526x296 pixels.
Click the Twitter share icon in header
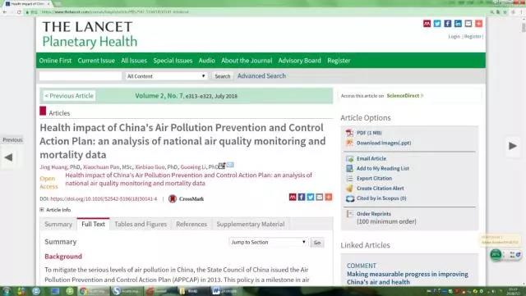437,24
